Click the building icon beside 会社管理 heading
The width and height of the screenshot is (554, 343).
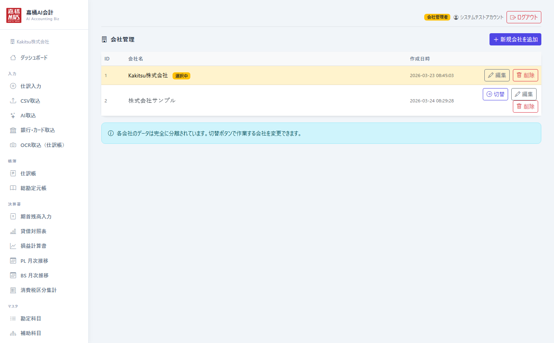point(104,40)
